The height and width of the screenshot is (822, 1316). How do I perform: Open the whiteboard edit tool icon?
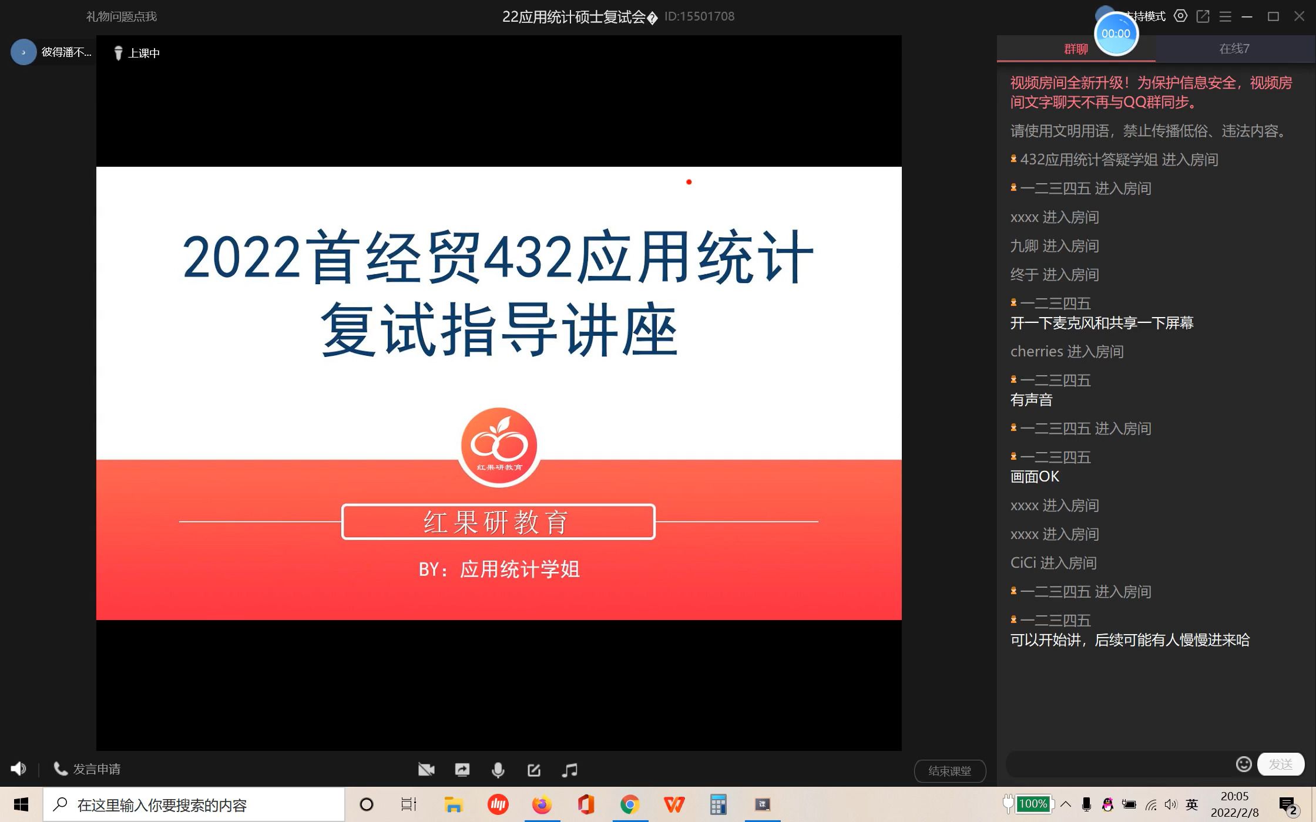coord(534,770)
